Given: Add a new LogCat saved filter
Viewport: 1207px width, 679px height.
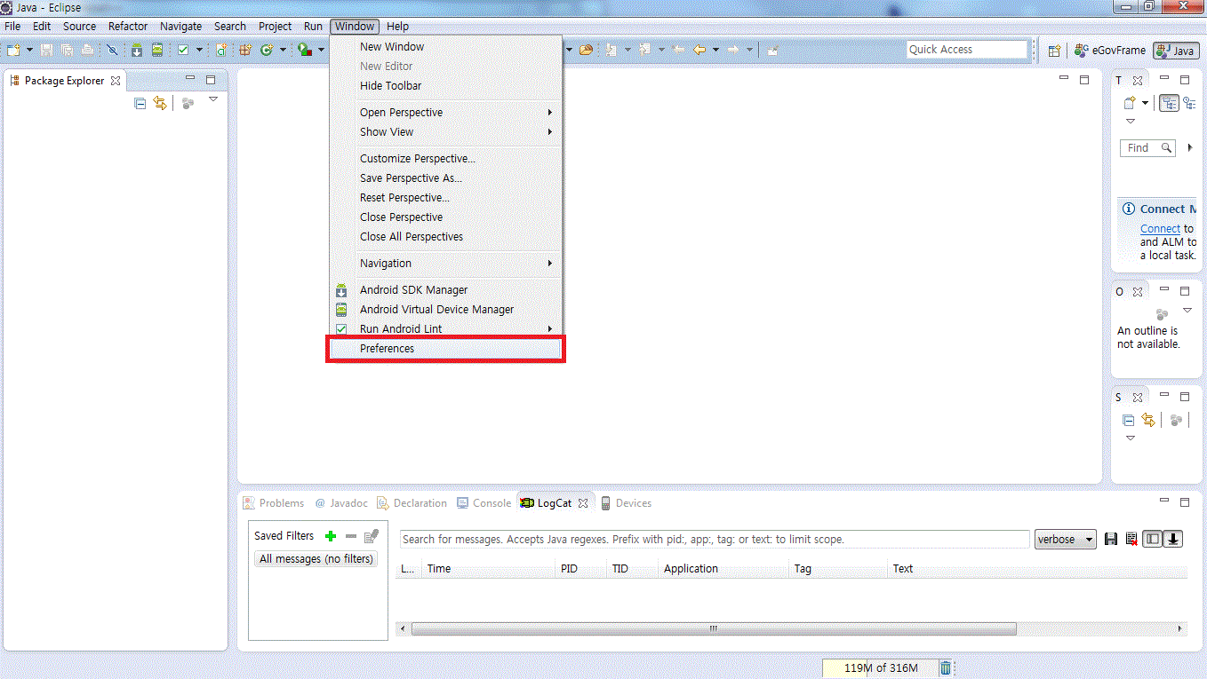Looking at the screenshot, I should pos(331,536).
